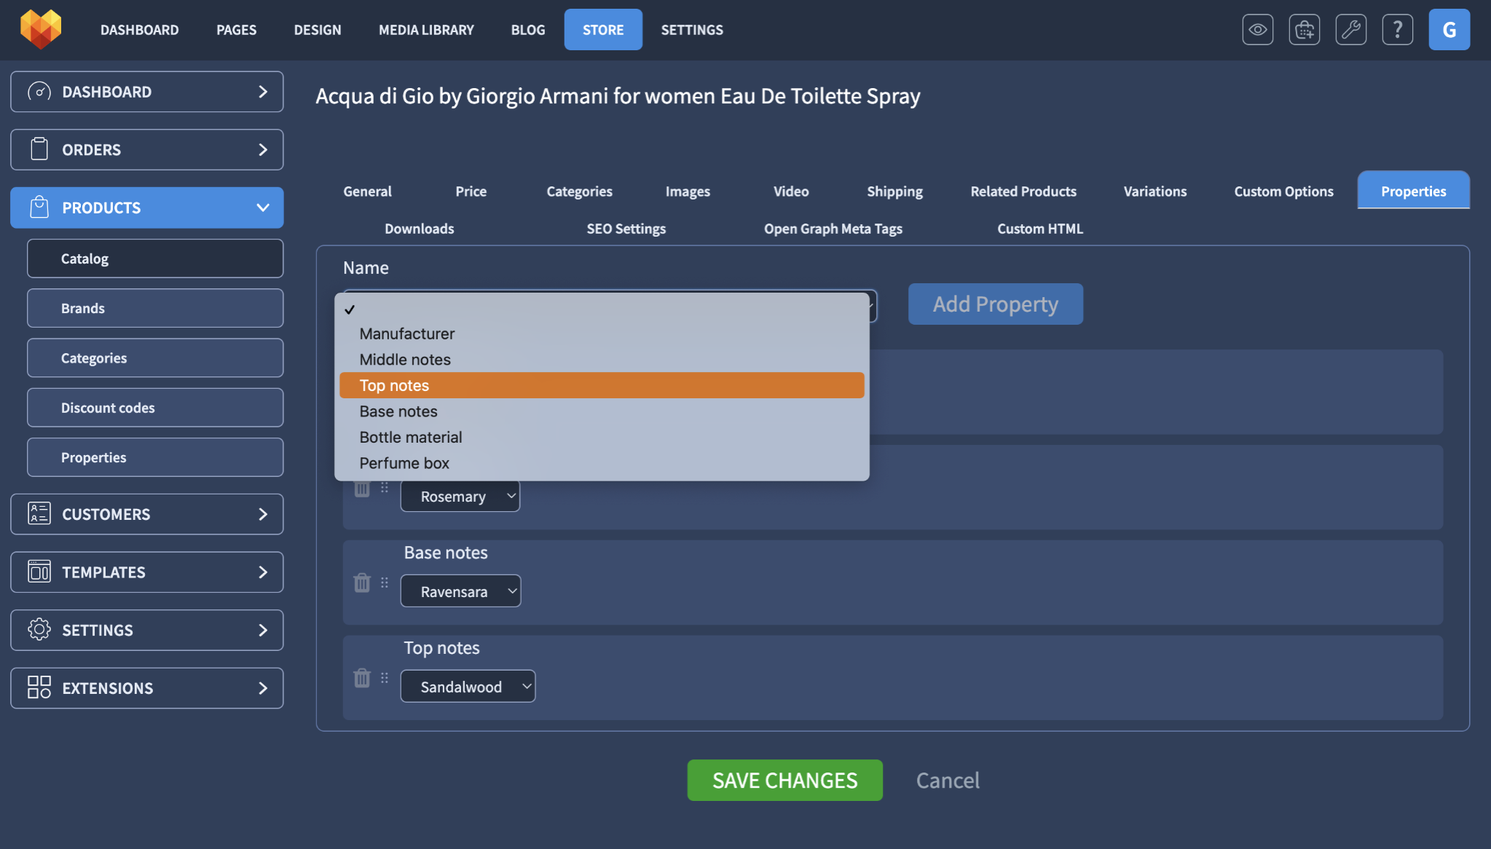Screen dimensions: 1491x849
Task: Click the Extensions grid icon
Action: tap(39, 687)
